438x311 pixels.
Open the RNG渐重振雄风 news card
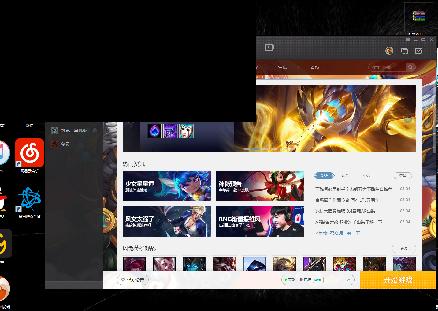click(260, 221)
